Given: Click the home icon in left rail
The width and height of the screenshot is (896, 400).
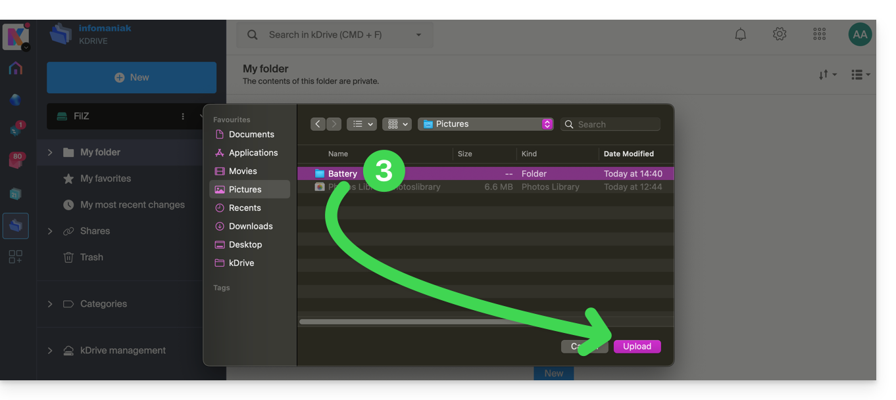Looking at the screenshot, I should tap(16, 68).
